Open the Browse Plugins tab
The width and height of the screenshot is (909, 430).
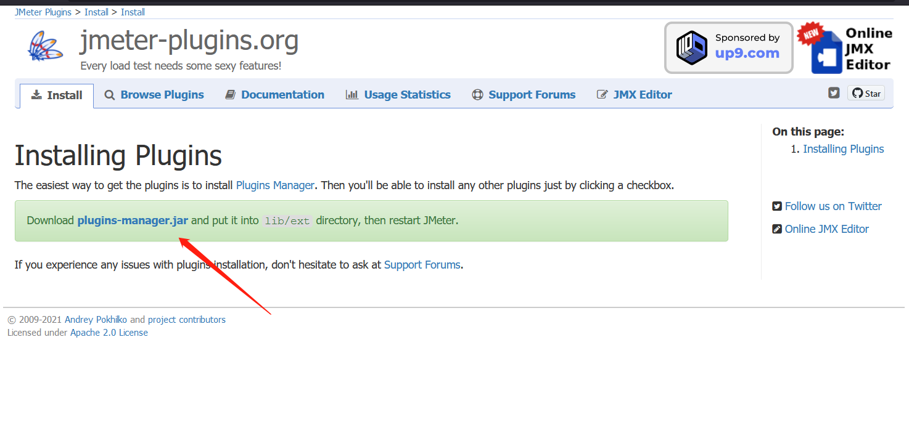click(154, 95)
